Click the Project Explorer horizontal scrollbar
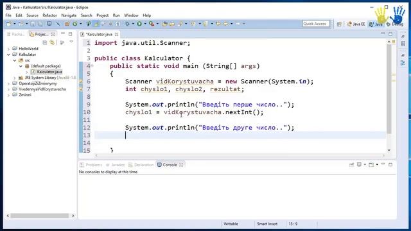 40,216
